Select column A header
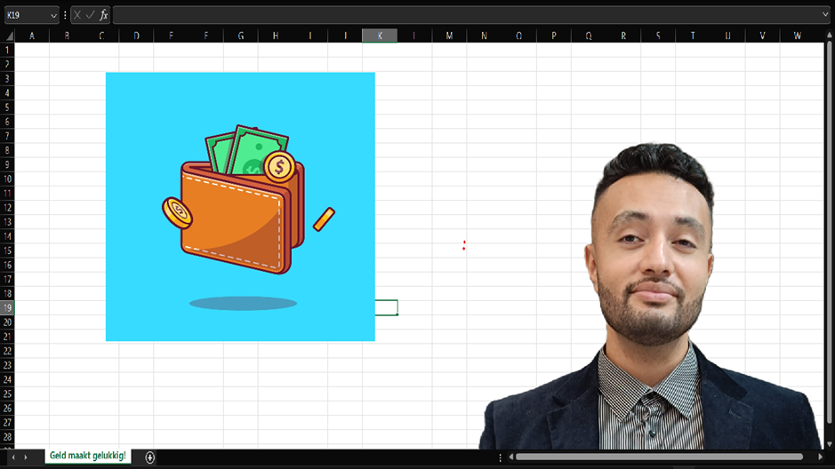The image size is (835, 469). pos(32,36)
